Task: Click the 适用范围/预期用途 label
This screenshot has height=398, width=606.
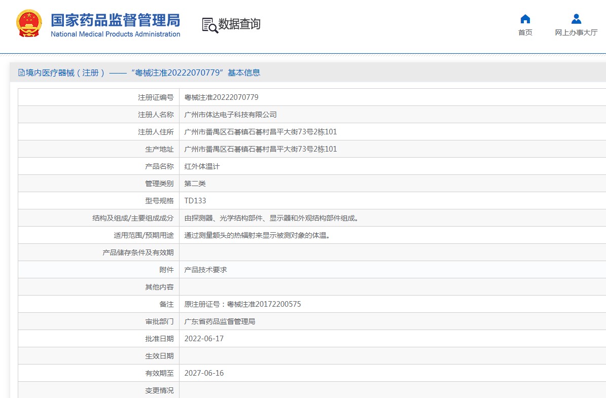Action: pyautogui.click(x=144, y=235)
